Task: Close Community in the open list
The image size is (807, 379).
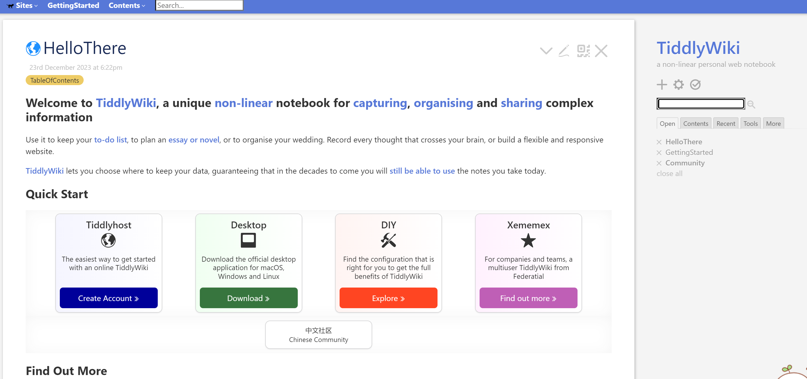Action: coord(659,164)
